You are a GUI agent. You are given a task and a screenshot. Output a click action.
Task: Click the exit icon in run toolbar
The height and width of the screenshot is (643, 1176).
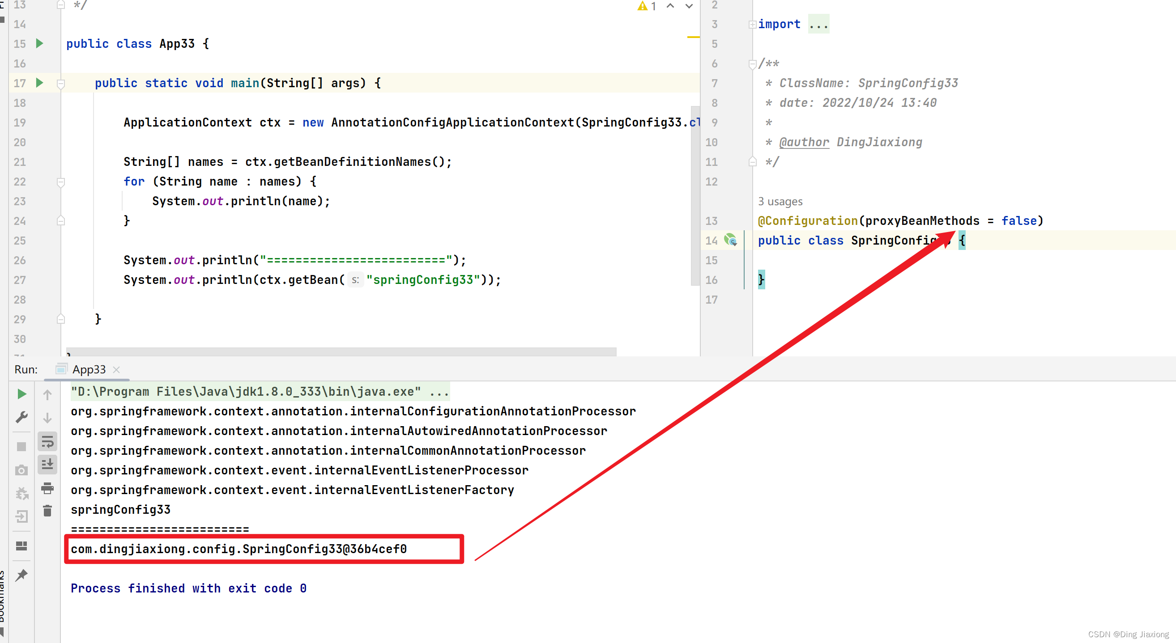pyautogui.click(x=21, y=516)
